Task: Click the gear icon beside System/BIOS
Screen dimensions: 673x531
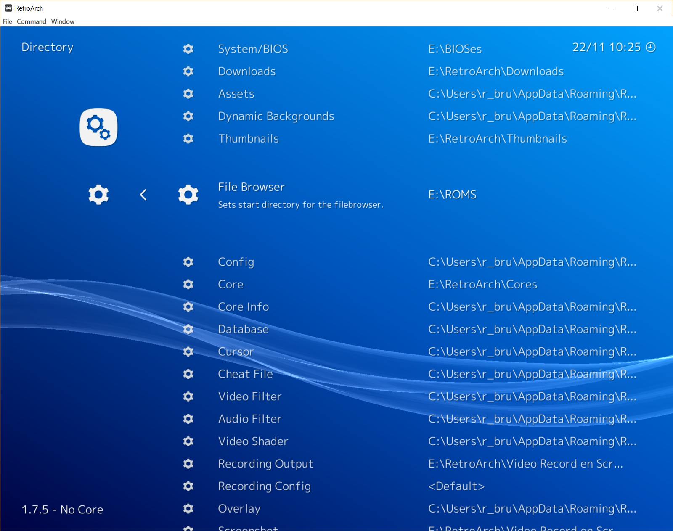Action: pyautogui.click(x=188, y=49)
